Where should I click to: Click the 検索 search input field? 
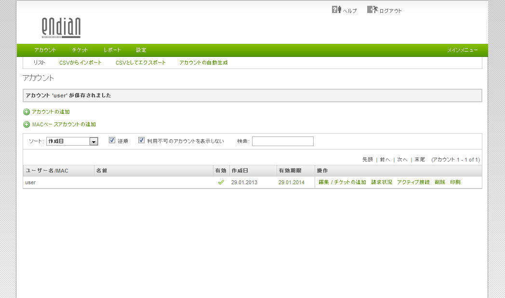[x=283, y=141]
